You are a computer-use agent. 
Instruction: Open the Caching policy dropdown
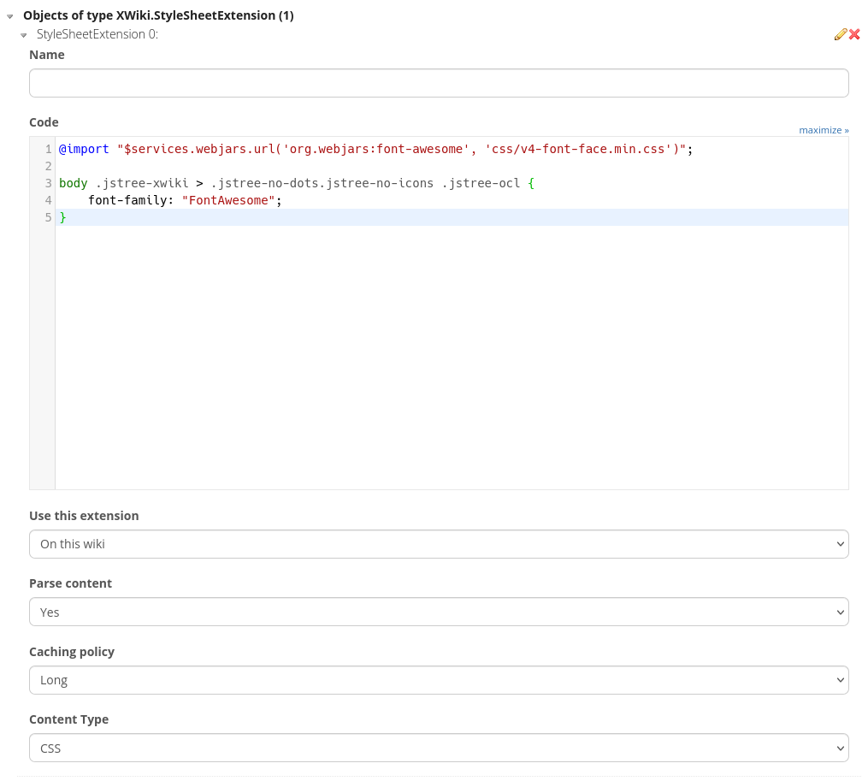point(439,680)
